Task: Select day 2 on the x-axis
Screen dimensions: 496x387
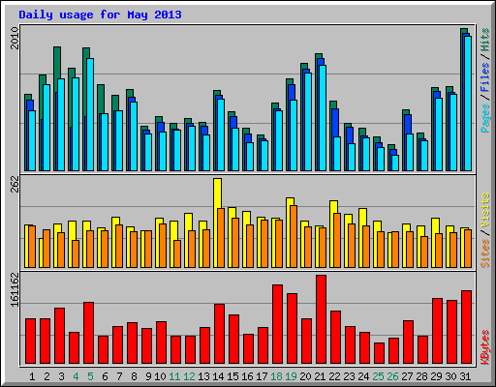Action: click(46, 376)
